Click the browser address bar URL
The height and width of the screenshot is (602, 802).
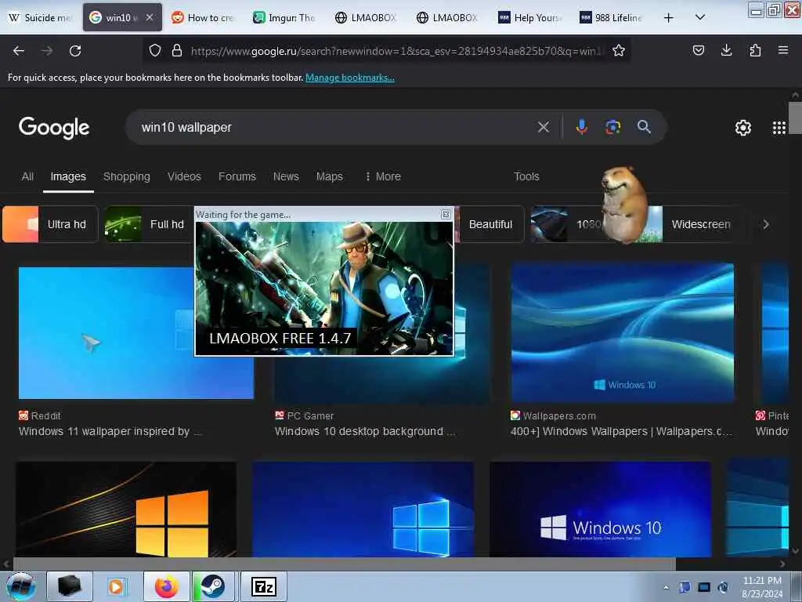396,51
